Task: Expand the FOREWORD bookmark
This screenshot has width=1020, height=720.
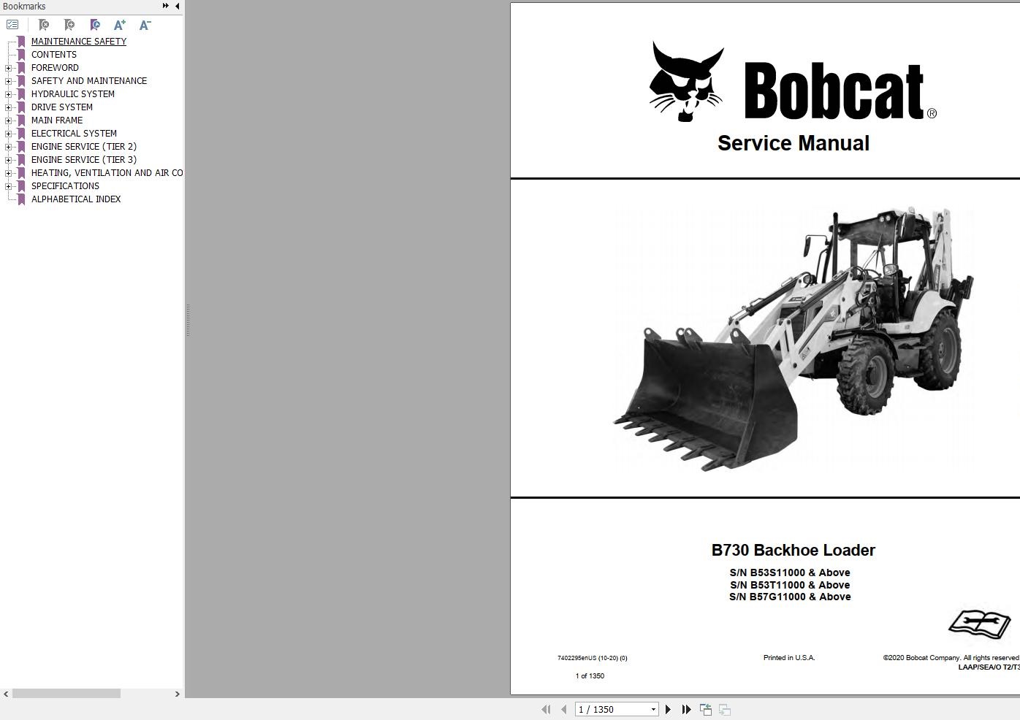Action: [8, 68]
